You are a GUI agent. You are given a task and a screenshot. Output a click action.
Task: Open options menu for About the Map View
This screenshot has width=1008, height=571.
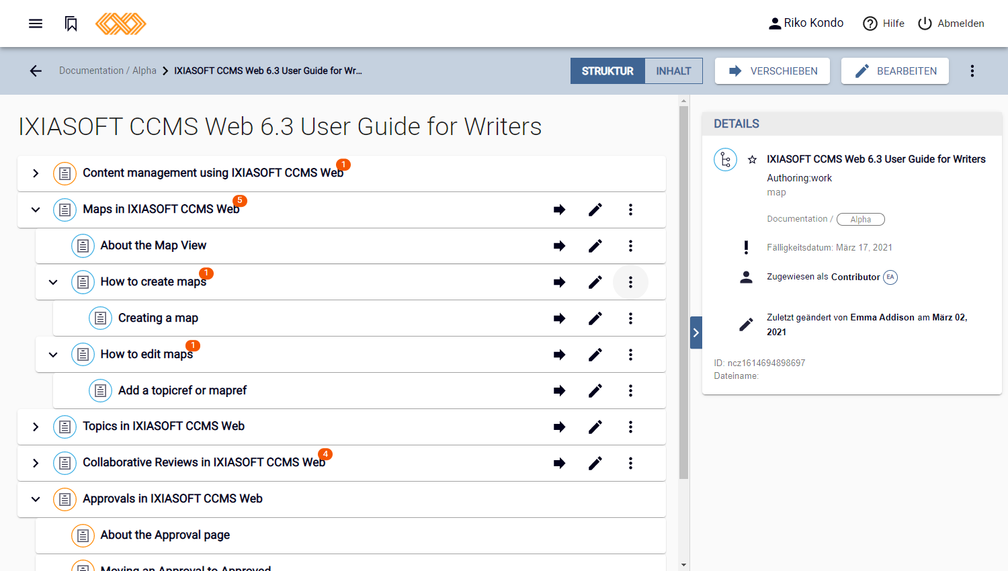coord(630,246)
